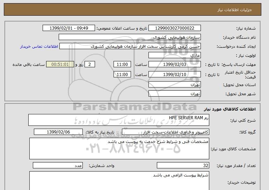Viewport: 269px width, 190px height.
Task: Click the counting unit field عدد
Action: [x=58, y=166]
